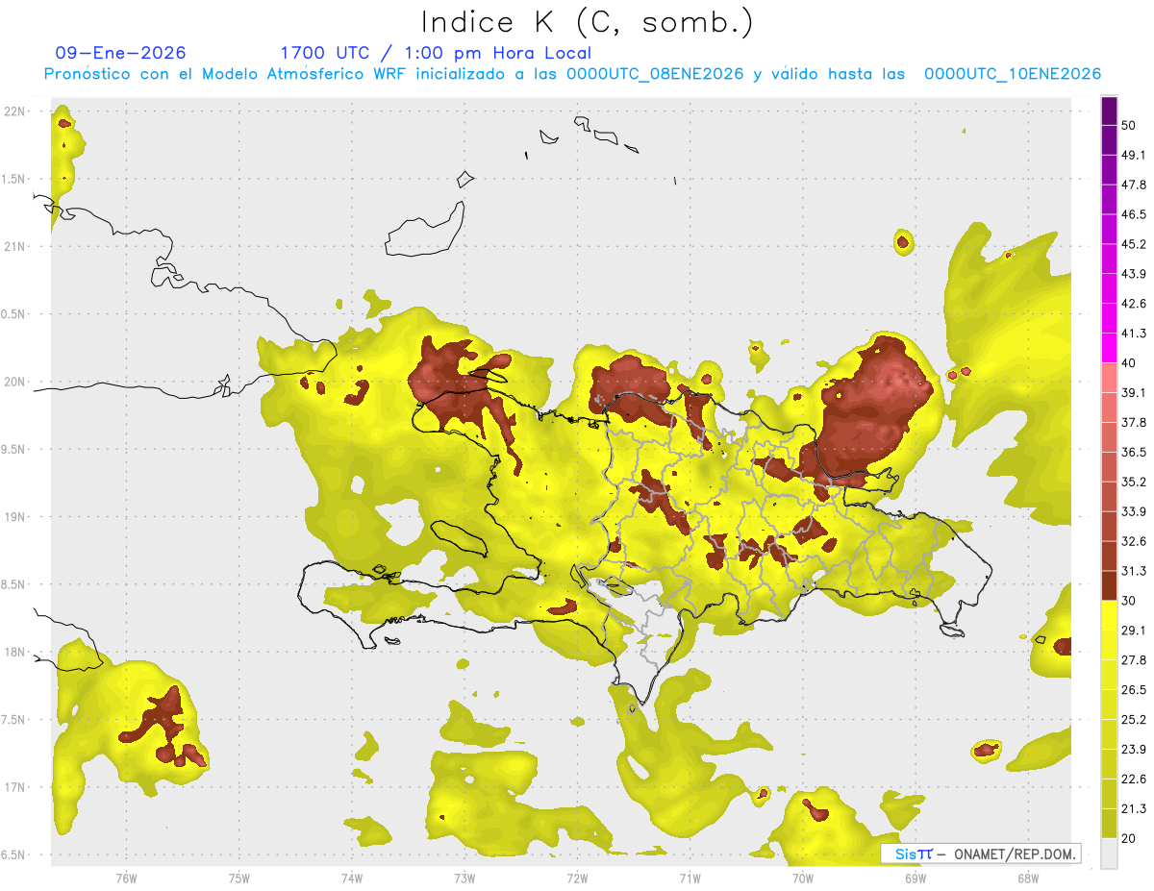Click the 69W longitude axis label

[915, 879]
